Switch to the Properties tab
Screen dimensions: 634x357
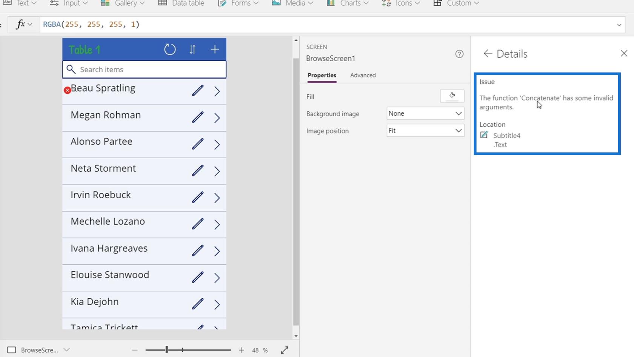click(322, 75)
